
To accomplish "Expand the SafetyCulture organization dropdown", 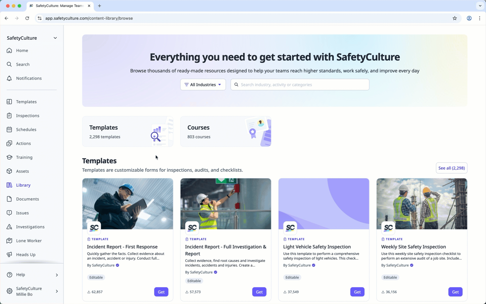I will tap(55, 38).
